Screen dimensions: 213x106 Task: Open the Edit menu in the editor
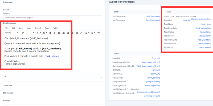coord(14,28)
